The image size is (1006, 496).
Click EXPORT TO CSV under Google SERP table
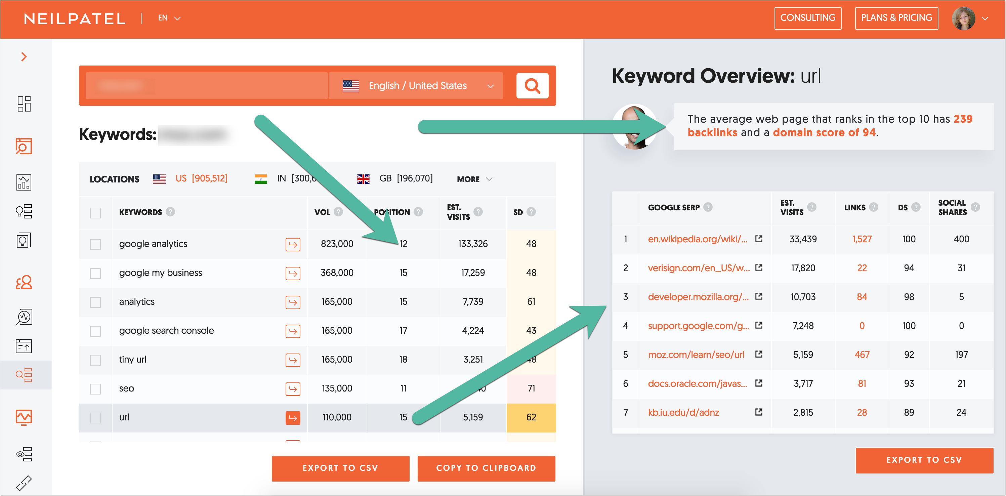point(924,460)
